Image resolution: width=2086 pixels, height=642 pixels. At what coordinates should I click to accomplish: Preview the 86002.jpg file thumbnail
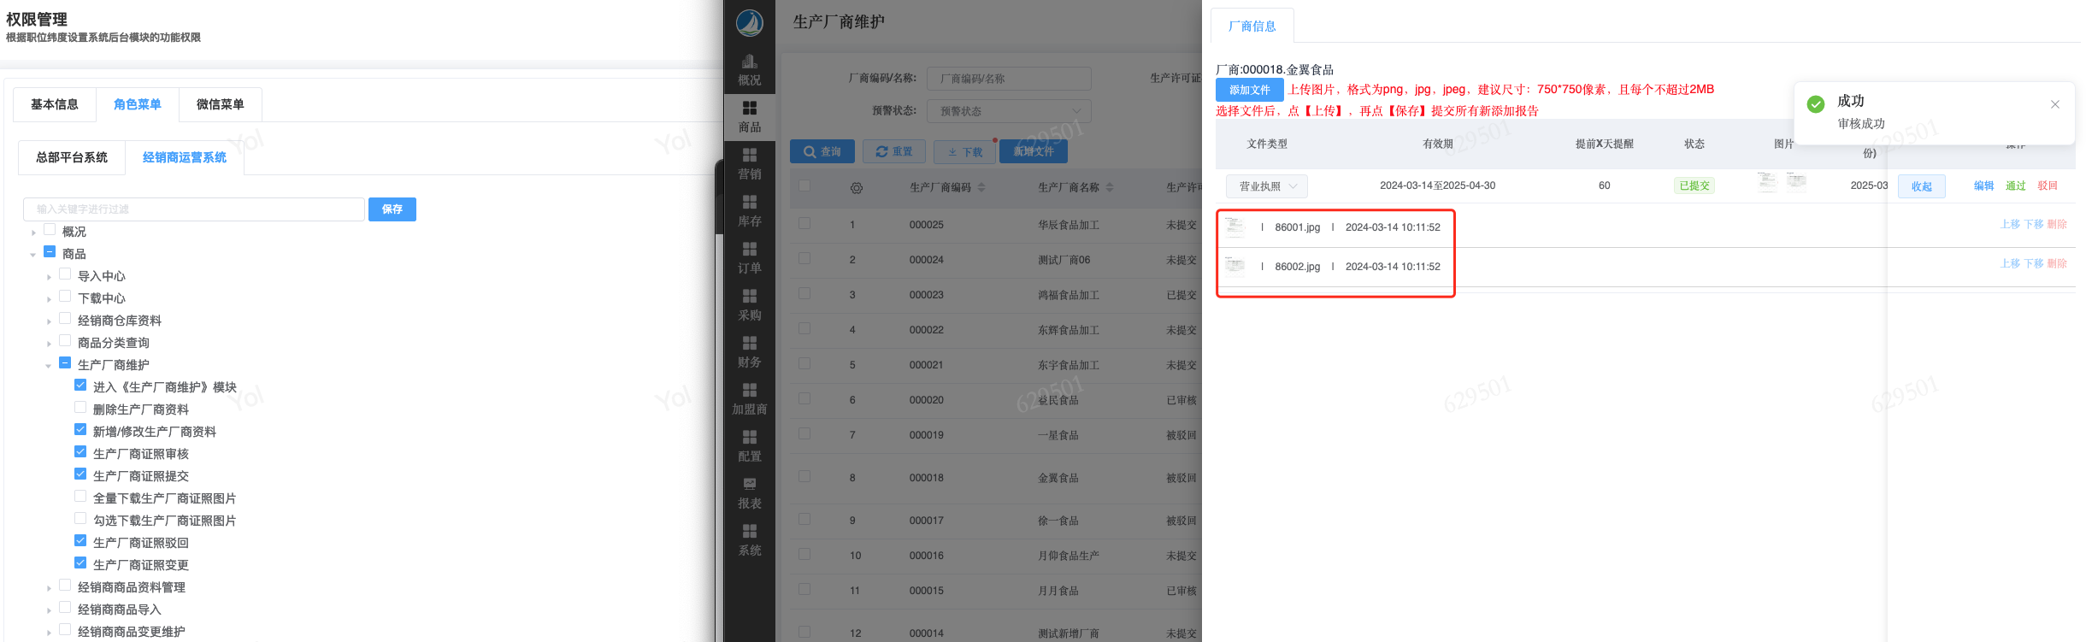click(1235, 267)
